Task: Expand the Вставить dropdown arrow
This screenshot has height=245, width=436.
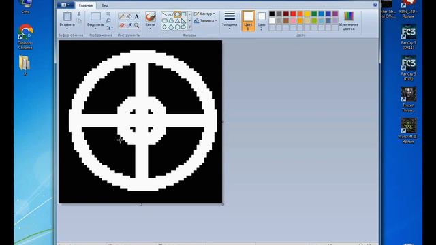Action: click(x=67, y=29)
